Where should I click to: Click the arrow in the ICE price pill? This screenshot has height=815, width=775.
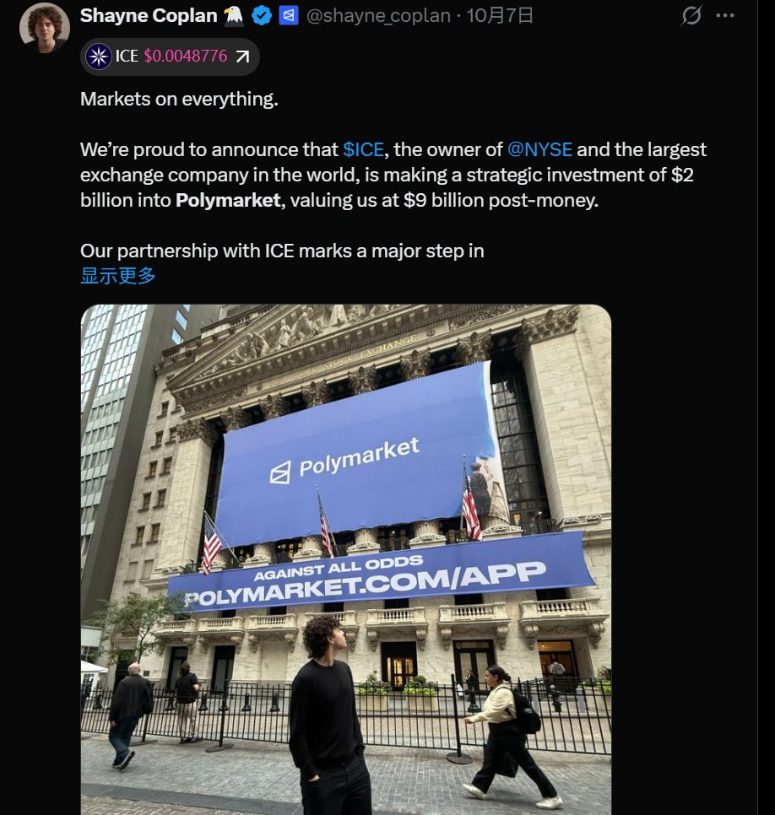click(x=242, y=57)
